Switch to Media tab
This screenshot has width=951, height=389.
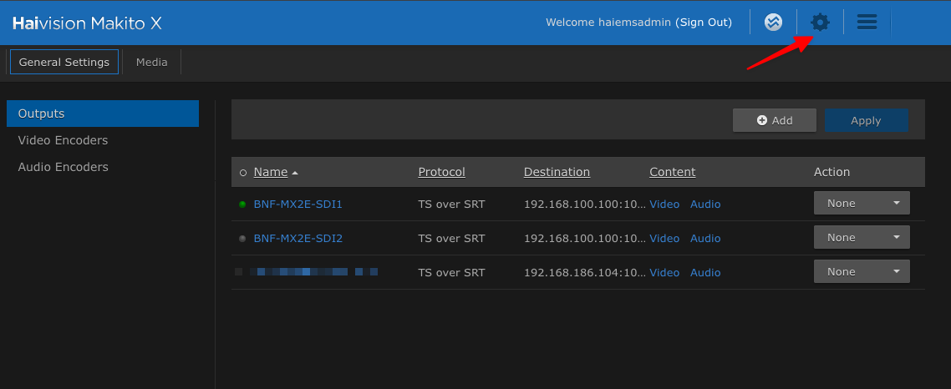151,62
